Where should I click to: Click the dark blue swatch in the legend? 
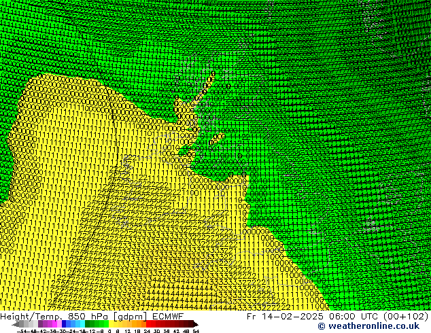click(64, 324)
